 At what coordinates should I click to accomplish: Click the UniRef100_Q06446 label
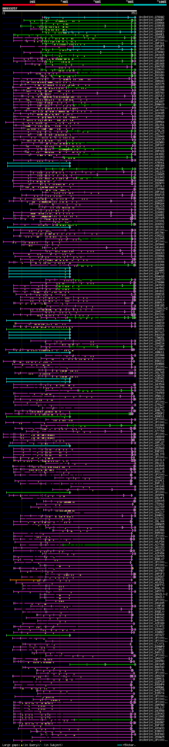point(152,198)
